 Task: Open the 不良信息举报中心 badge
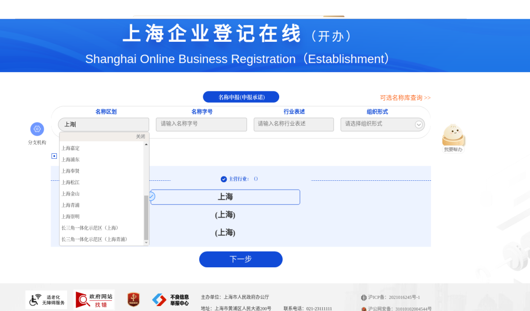click(170, 300)
